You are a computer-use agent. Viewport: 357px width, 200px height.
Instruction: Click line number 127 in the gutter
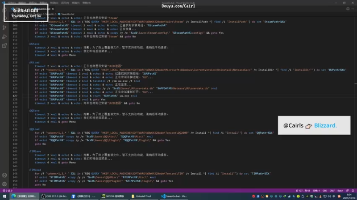pyautogui.click(x=15, y=96)
